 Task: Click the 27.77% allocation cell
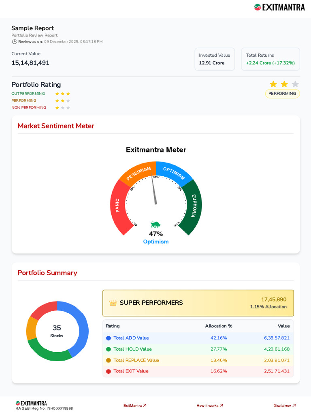point(219,349)
